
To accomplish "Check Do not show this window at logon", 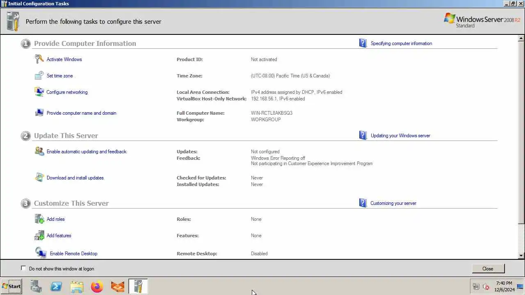I will pos(23,268).
